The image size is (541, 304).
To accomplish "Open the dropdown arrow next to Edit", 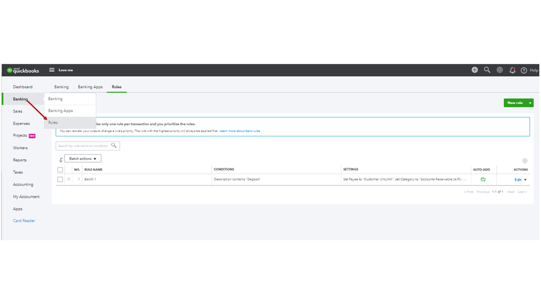I will click(525, 180).
